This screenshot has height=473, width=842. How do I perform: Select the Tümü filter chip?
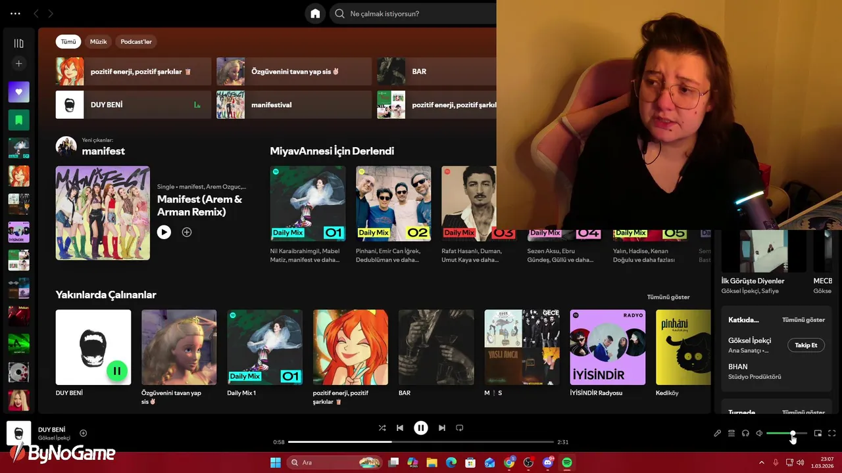click(68, 41)
